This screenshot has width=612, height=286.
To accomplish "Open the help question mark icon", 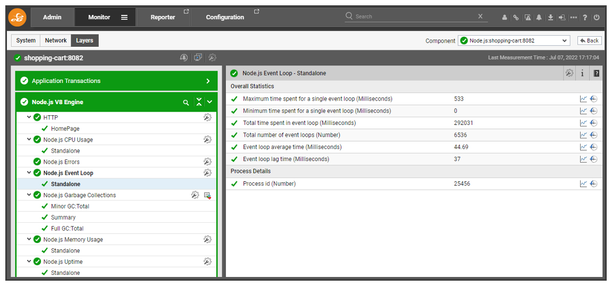I will (585, 18).
